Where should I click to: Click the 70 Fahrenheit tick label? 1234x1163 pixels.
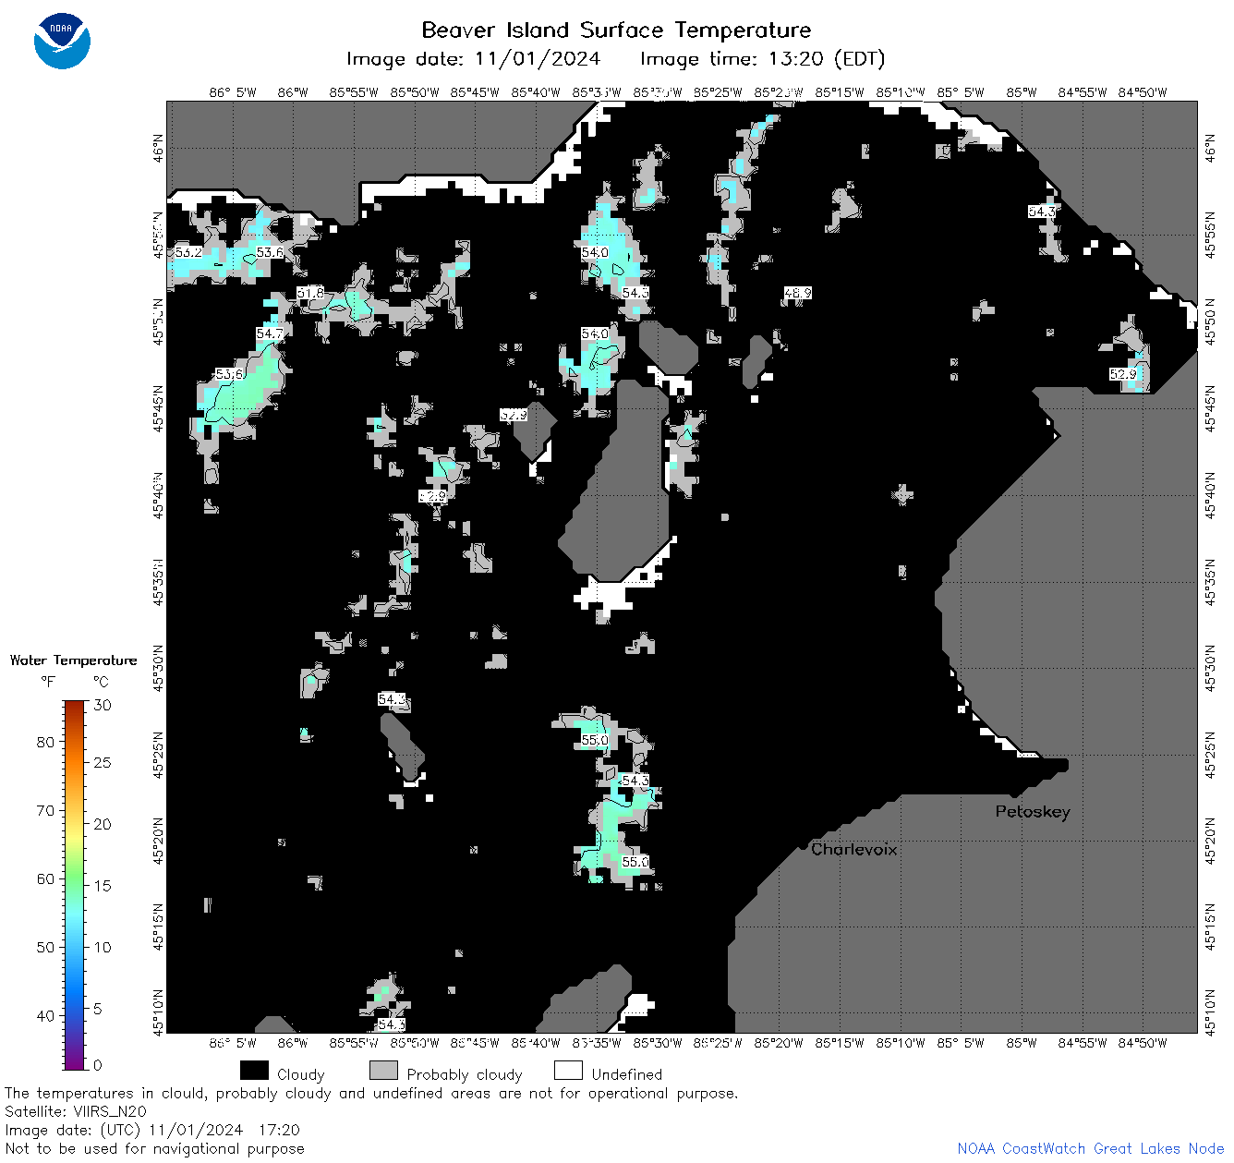[45, 810]
